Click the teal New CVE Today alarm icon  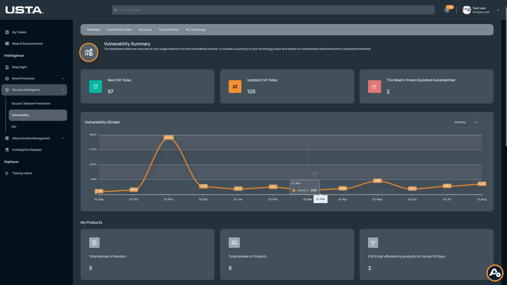[95, 87]
